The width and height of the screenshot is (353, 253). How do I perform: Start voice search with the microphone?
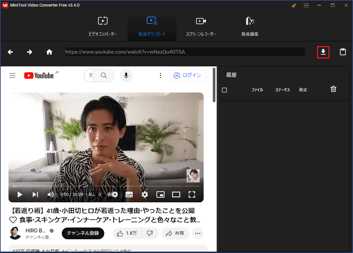(x=126, y=76)
